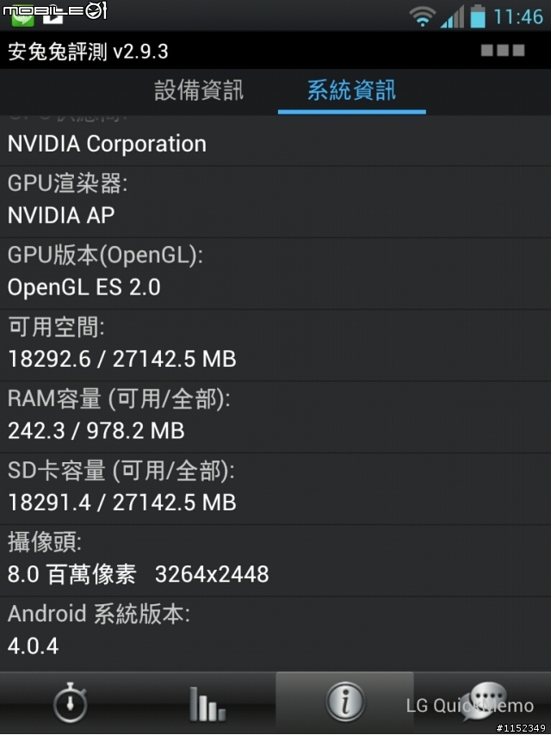Tap the 攝像頭 8.0 百萬像素 row

tap(275, 559)
